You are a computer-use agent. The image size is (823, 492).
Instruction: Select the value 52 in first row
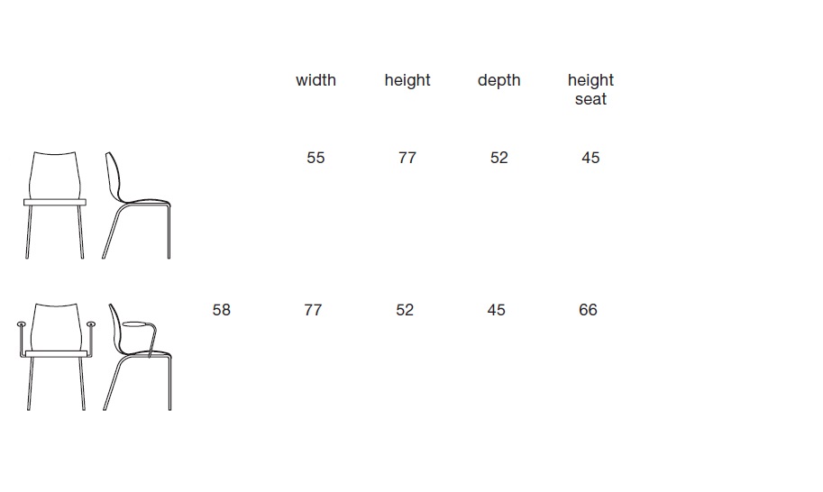pyautogui.click(x=499, y=158)
